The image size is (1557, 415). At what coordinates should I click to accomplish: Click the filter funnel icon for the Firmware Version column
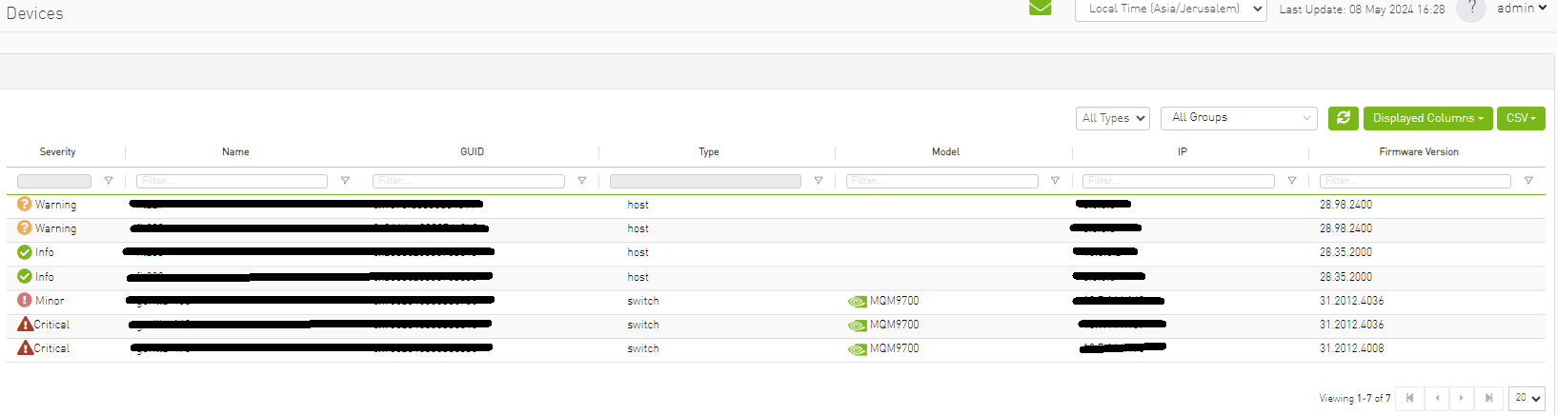click(x=1528, y=181)
